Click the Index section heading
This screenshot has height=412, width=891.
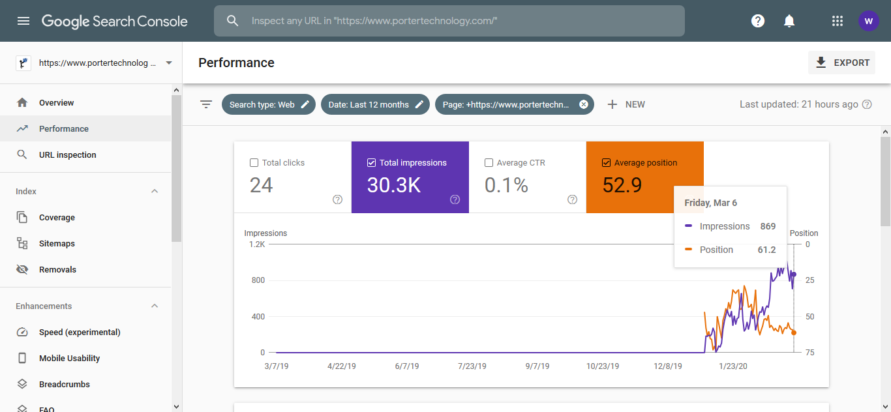coord(26,191)
